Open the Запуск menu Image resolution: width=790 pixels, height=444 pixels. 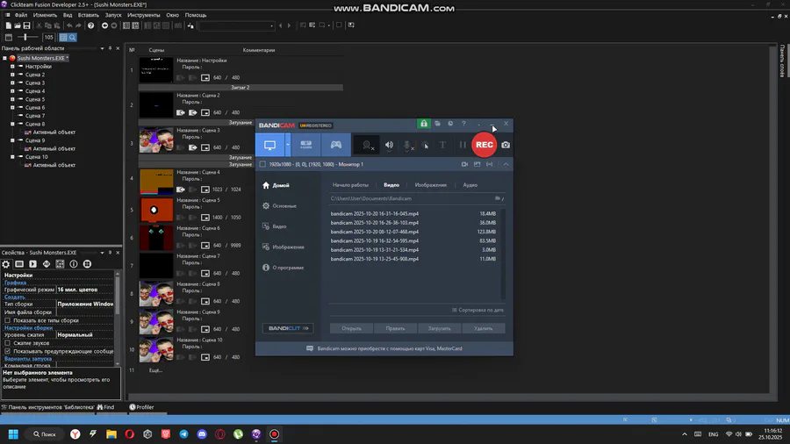(x=113, y=15)
